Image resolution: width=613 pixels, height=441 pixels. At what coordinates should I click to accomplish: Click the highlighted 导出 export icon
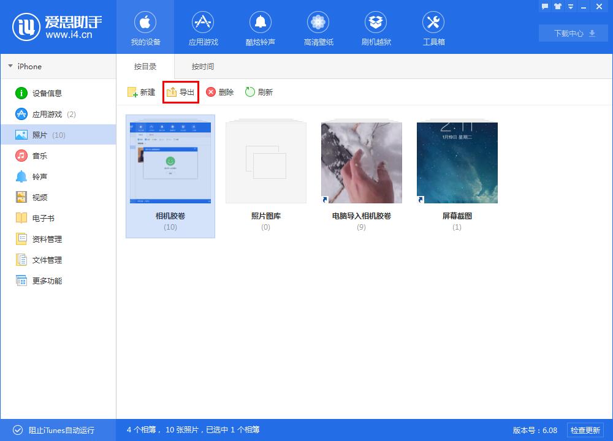click(x=180, y=92)
